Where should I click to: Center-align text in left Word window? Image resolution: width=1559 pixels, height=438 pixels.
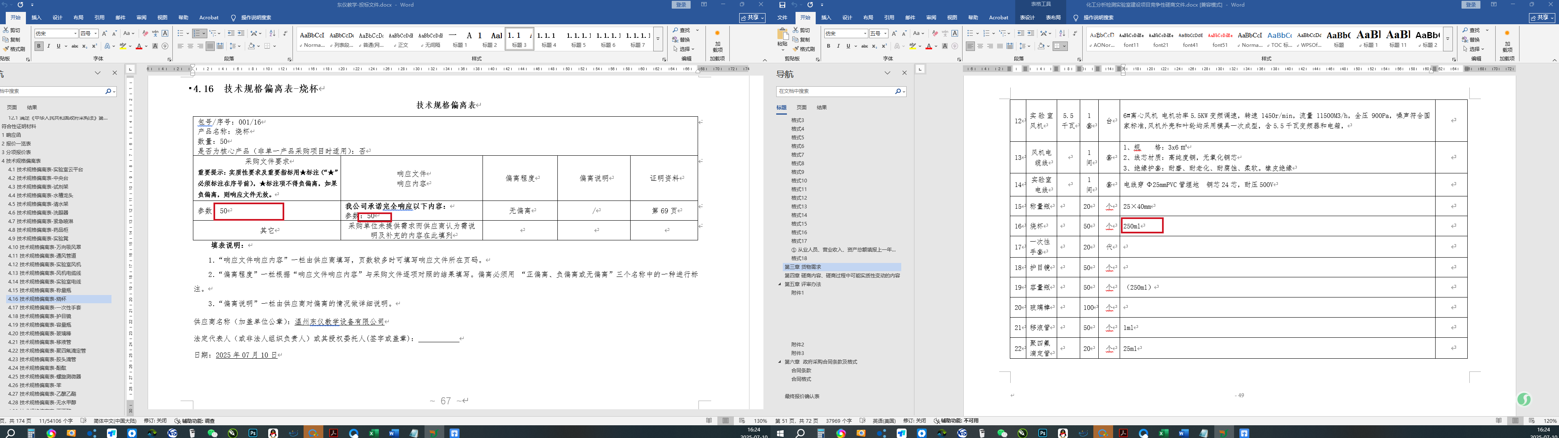click(190, 46)
